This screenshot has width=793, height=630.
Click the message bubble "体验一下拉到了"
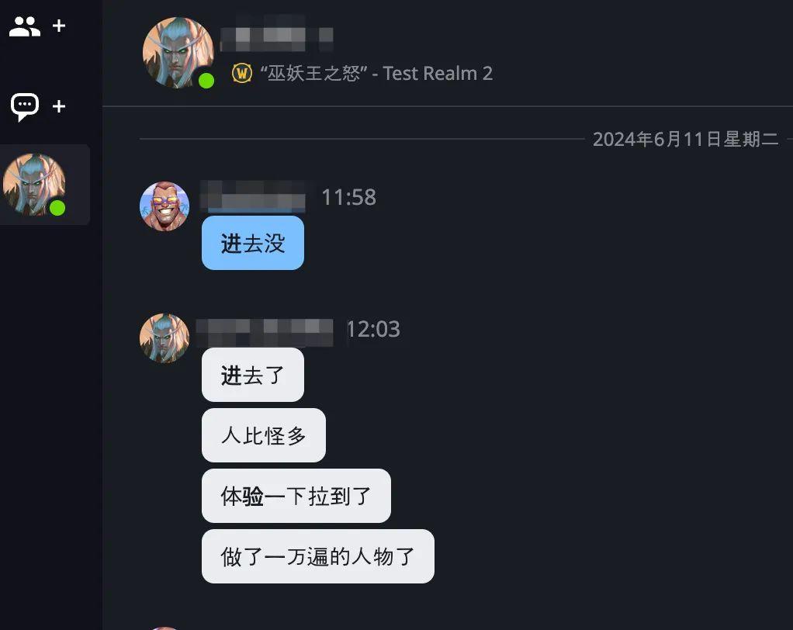pyautogui.click(x=296, y=496)
